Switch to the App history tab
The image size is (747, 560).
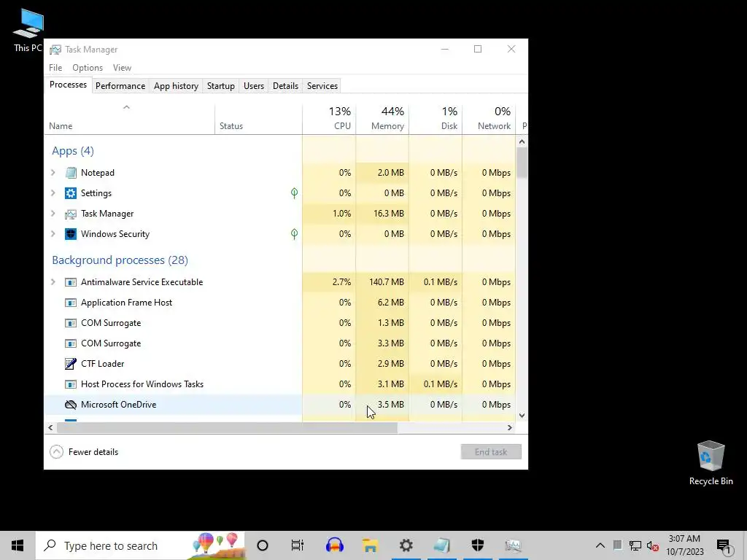click(x=176, y=86)
